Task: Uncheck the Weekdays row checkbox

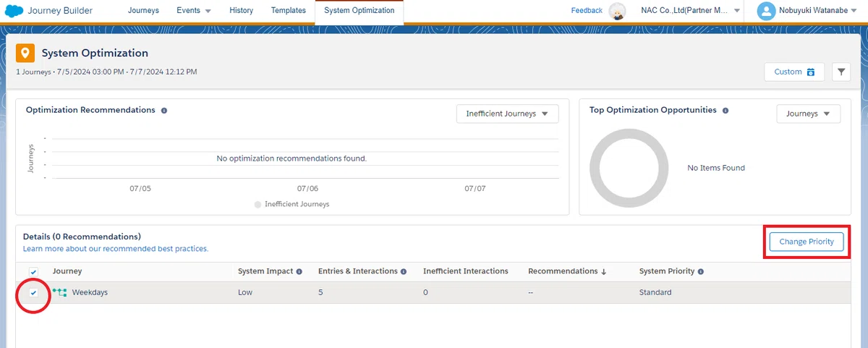Action: point(33,292)
